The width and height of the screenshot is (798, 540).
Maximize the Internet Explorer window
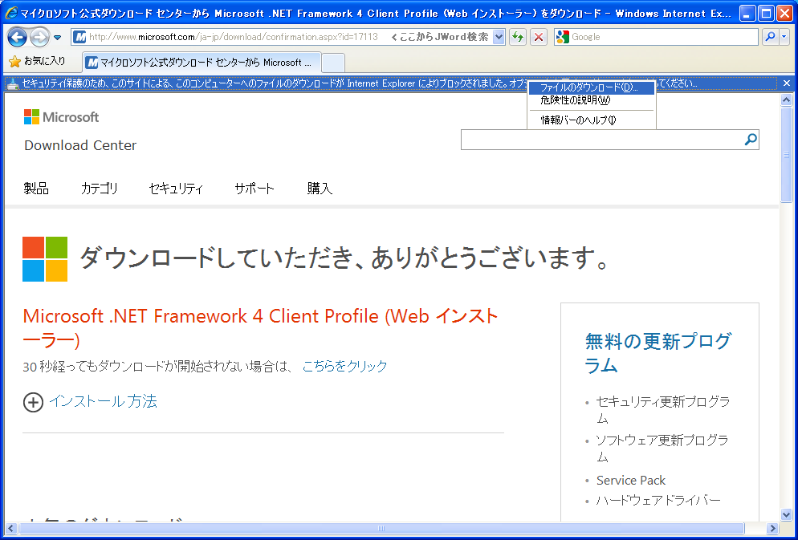point(765,13)
